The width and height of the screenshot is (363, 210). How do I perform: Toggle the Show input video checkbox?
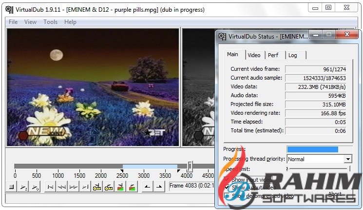coord(227,179)
